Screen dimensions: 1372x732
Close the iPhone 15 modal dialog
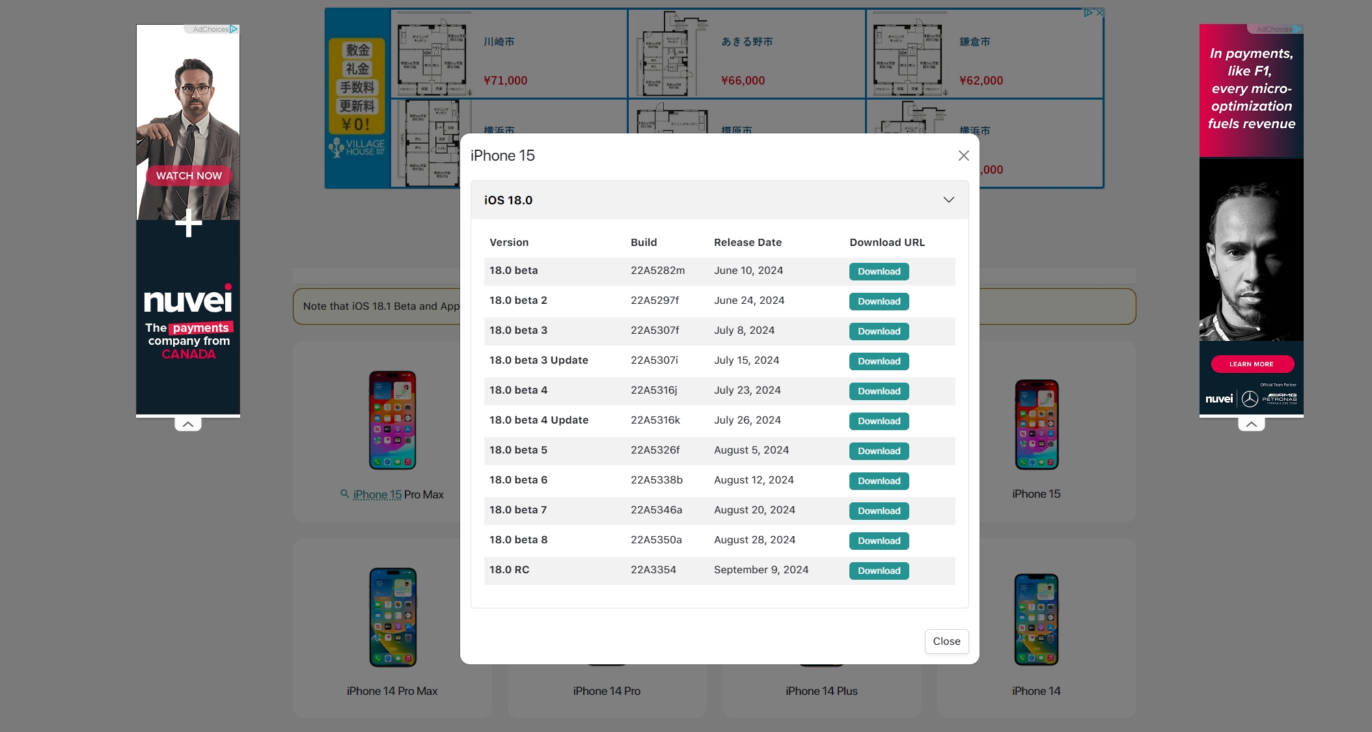pyautogui.click(x=964, y=155)
